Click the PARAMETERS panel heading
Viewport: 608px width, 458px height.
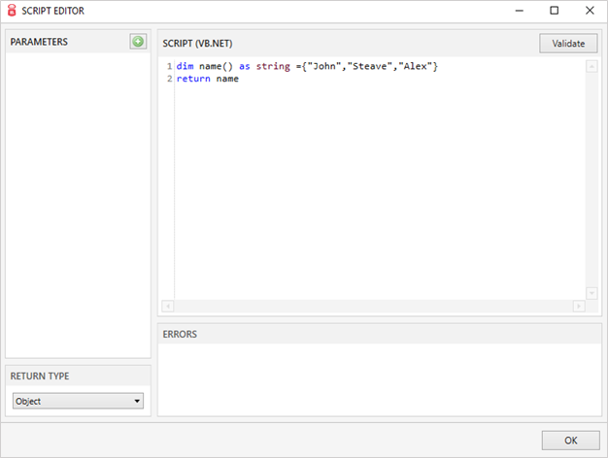tap(39, 42)
